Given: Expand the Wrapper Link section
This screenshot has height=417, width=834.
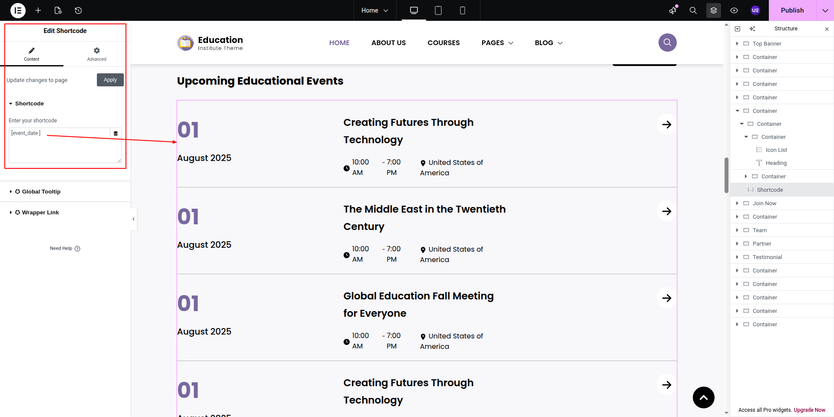Looking at the screenshot, I should point(40,213).
